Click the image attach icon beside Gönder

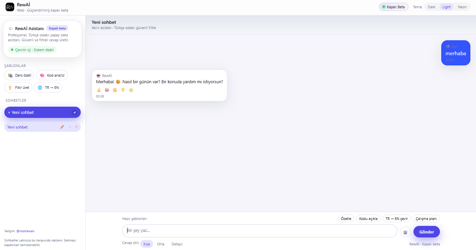(405, 232)
